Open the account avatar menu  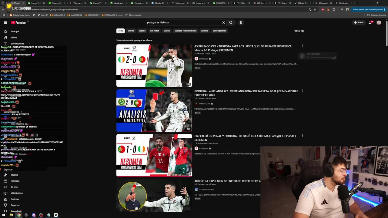pyautogui.click(x=379, y=22)
